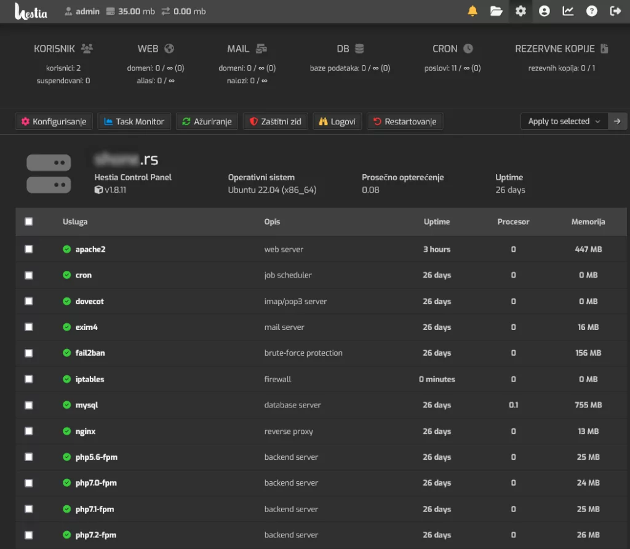Image resolution: width=630 pixels, height=549 pixels.
Task: Click the green status icon for apache2
Action: click(66, 249)
